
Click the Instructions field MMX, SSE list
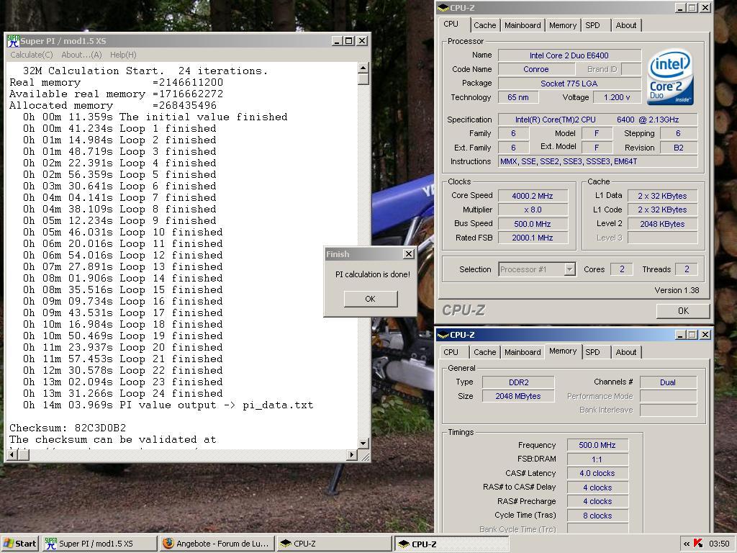(597, 161)
